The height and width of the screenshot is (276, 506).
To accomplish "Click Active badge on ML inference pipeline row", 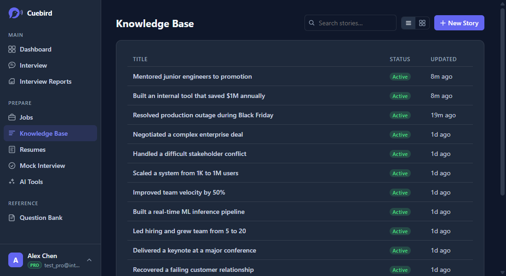I will 400,212.
